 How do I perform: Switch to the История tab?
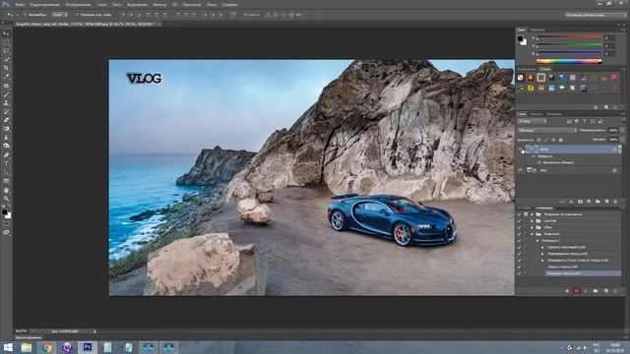tap(525, 207)
